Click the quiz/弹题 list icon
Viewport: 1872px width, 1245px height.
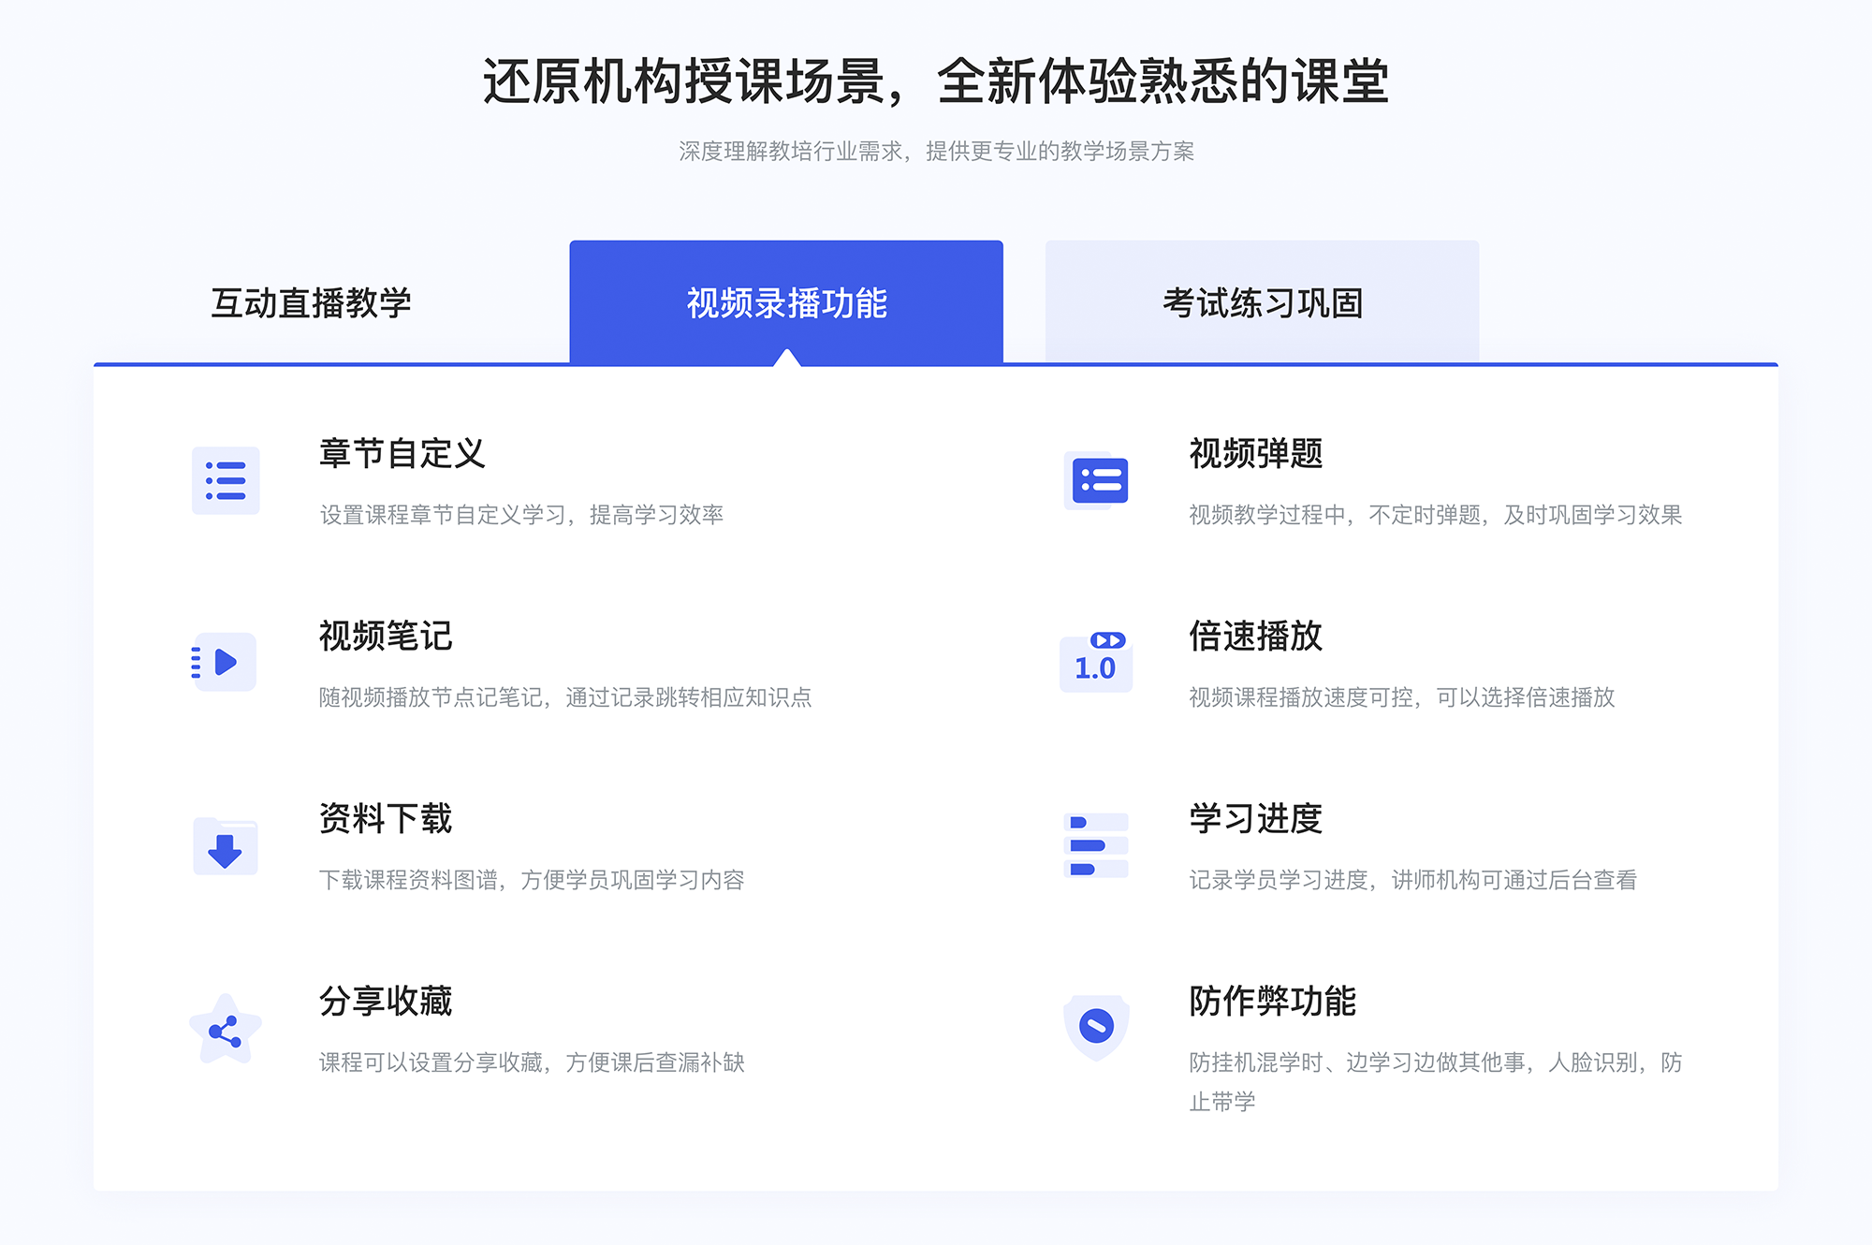click(x=1097, y=484)
